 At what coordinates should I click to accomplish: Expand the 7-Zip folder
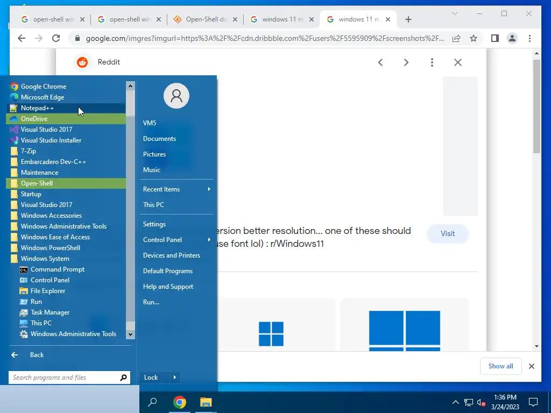[66, 151]
